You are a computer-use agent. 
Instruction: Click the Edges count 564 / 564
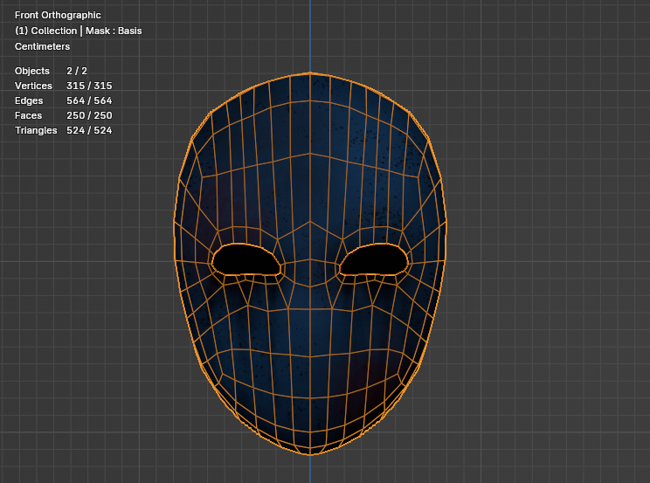[x=89, y=100]
